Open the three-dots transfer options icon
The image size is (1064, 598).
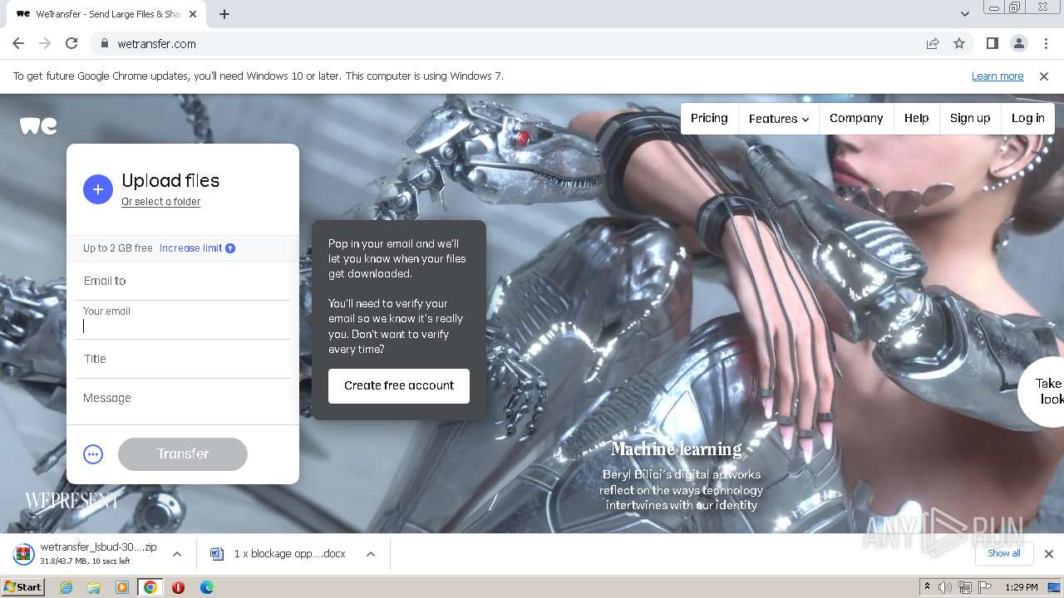[93, 454]
